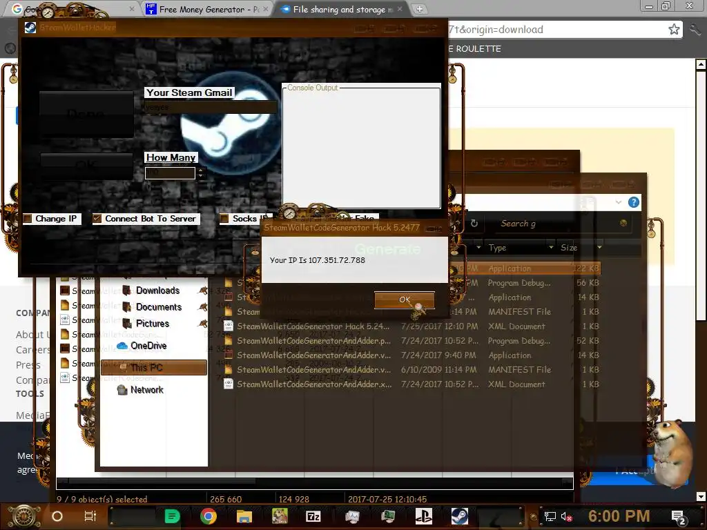Click the 6/10/2009 MANIFEST File 1 KB row
Image resolution: width=707 pixels, height=530 pixels.
point(411,370)
